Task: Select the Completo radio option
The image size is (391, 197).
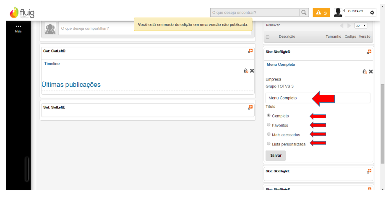Action: click(x=268, y=115)
